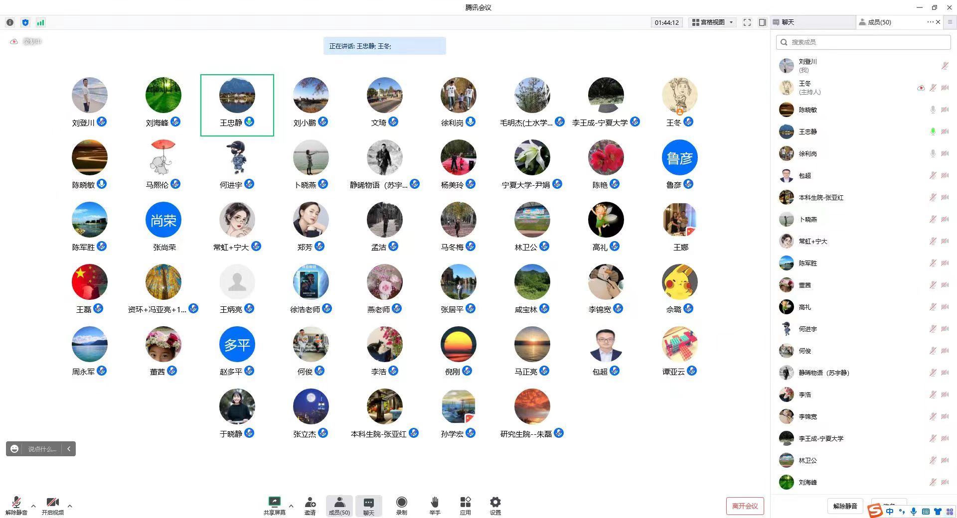
Task: Open the 宫格视图 view dropdown
Action: coord(713,22)
